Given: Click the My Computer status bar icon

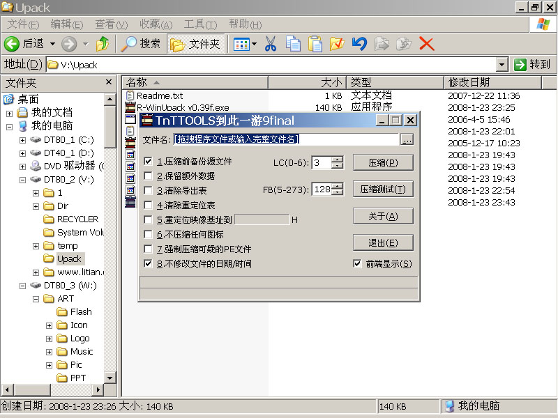Looking at the screenshot, I should pyautogui.click(x=449, y=406).
